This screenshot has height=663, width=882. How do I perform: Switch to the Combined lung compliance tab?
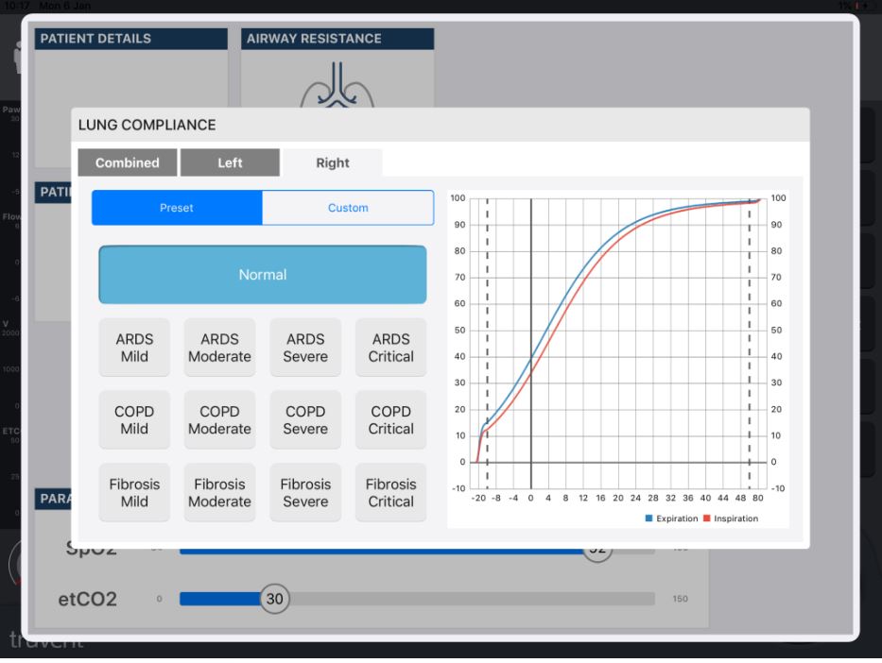(x=127, y=162)
